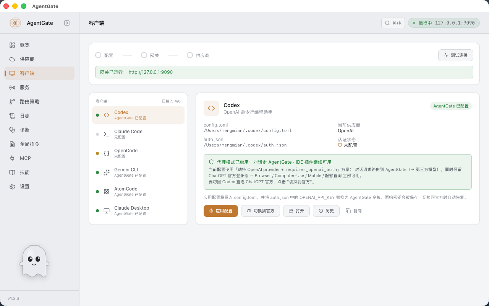Open the search box ⌘+K

393,23
